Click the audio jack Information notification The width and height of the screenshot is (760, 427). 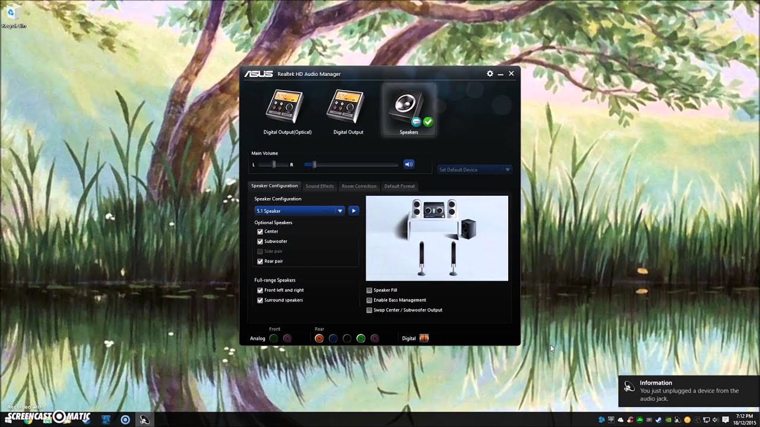(689, 391)
